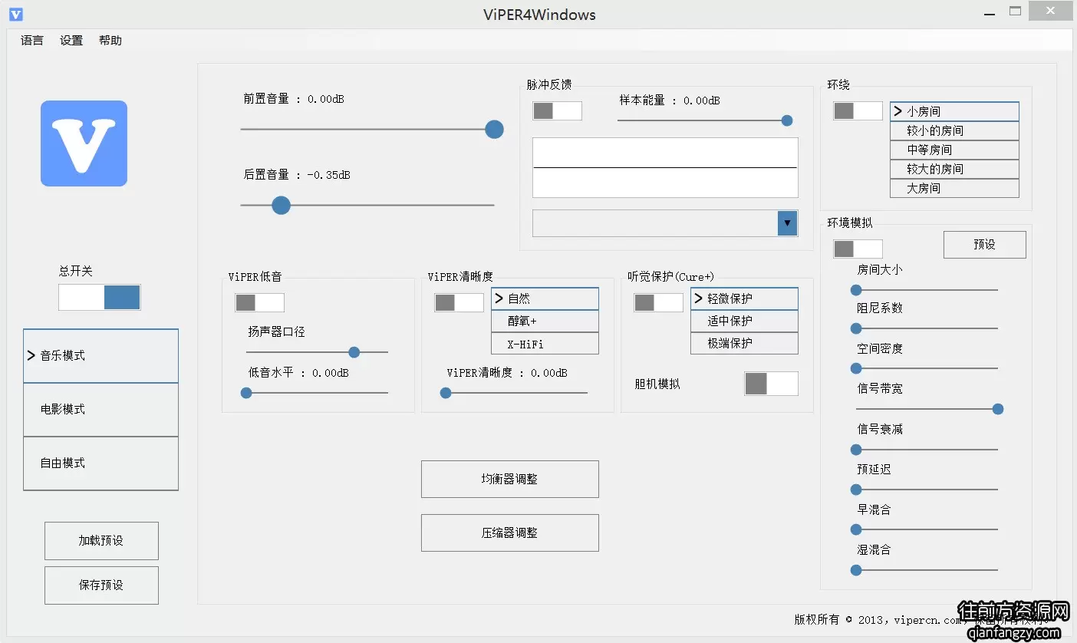Viewport: 1077px width, 643px height.
Task: Click the 样本能量 : 0.00dB label
Action: [x=670, y=101]
